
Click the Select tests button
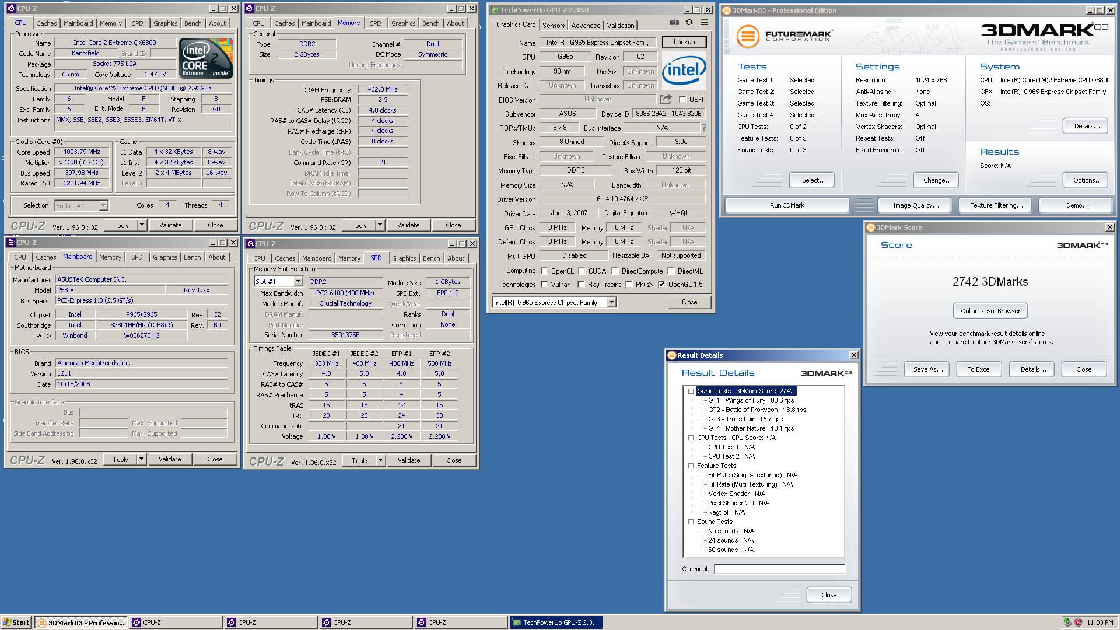coord(811,180)
